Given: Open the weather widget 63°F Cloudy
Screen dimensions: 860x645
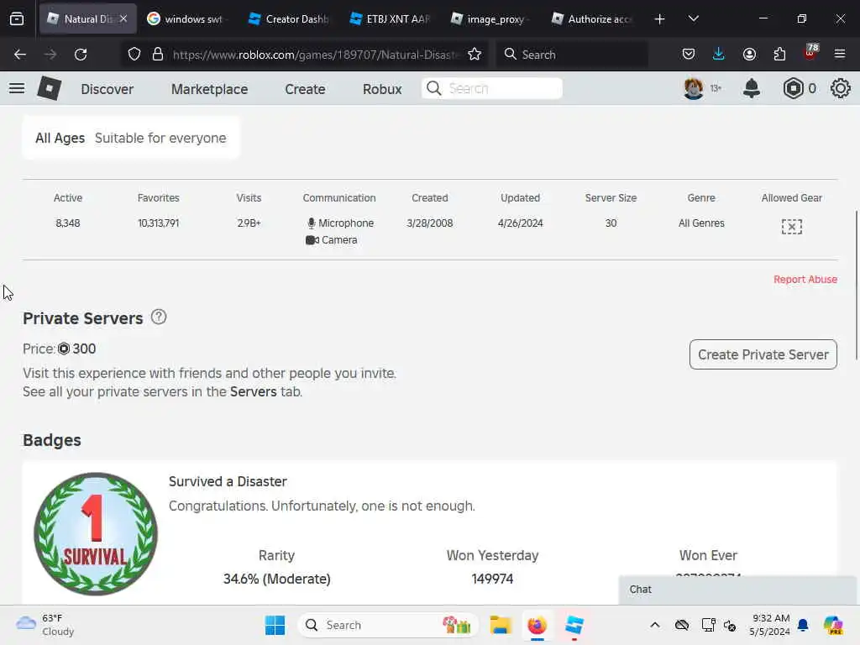Looking at the screenshot, I should point(45,625).
